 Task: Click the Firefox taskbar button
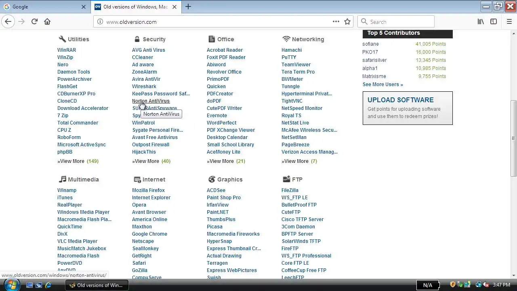point(97,285)
